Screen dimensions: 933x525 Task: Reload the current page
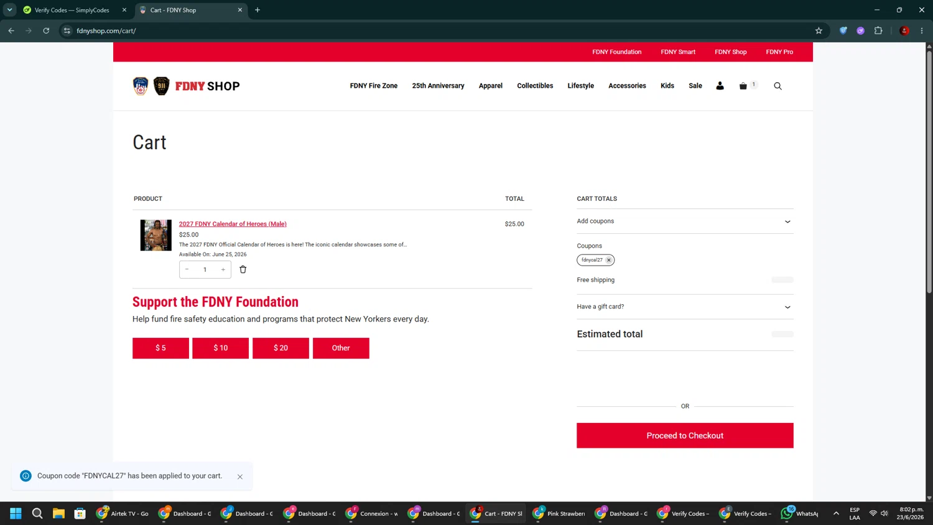pos(46,30)
